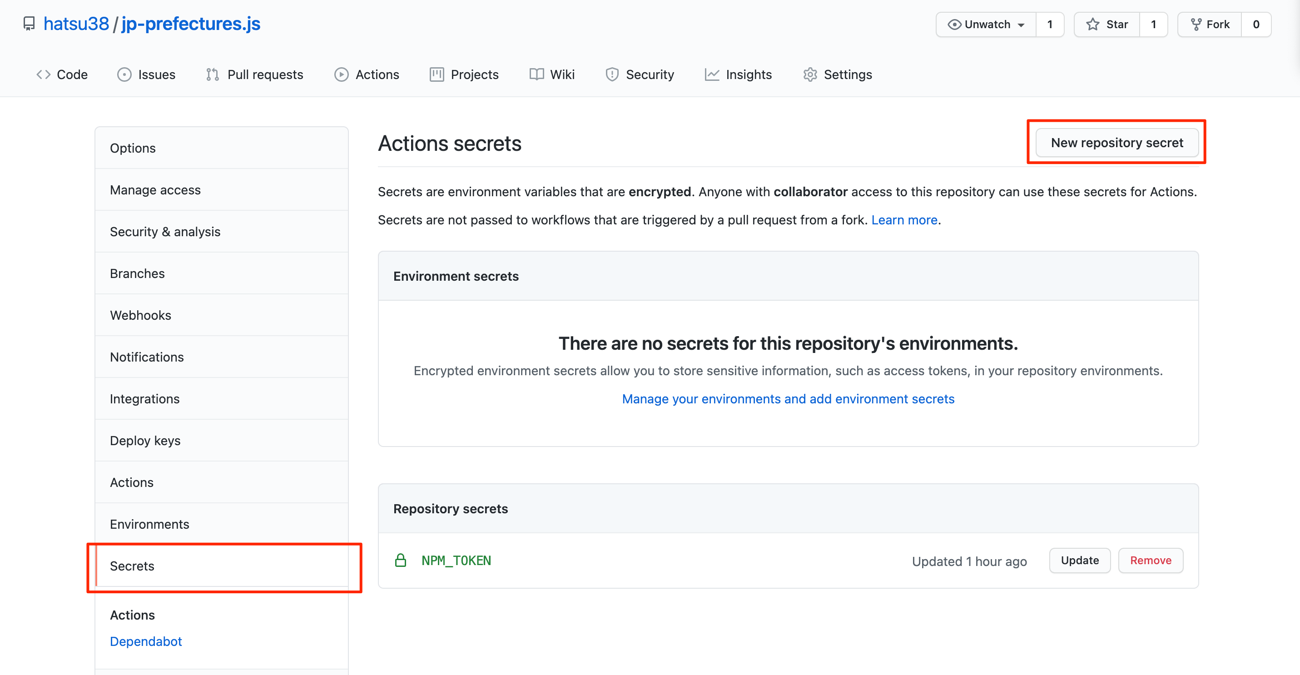Click the Projects board icon

pos(437,74)
